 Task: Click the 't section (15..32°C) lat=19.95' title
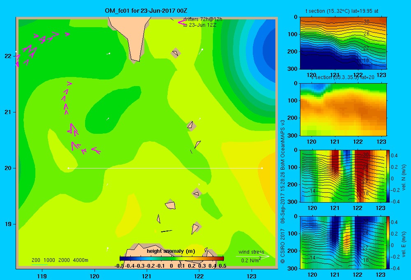(x=342, y=11)
